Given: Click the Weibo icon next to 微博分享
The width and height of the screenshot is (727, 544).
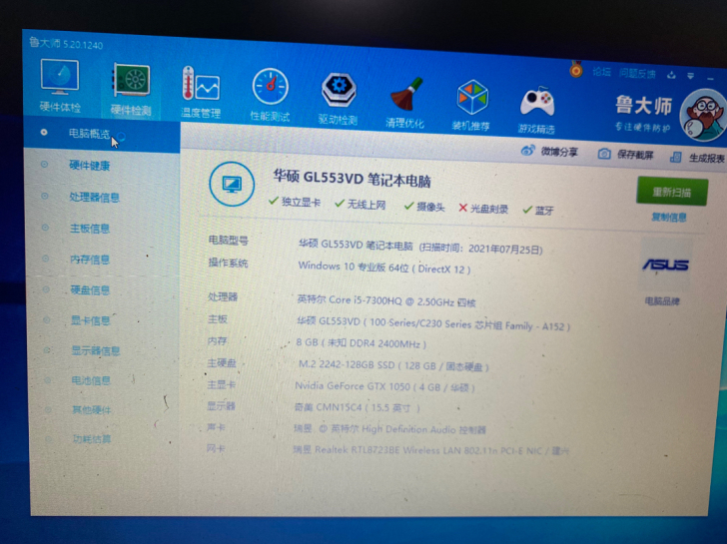Looking at the screenshot, I should click(x=527, y=151).
